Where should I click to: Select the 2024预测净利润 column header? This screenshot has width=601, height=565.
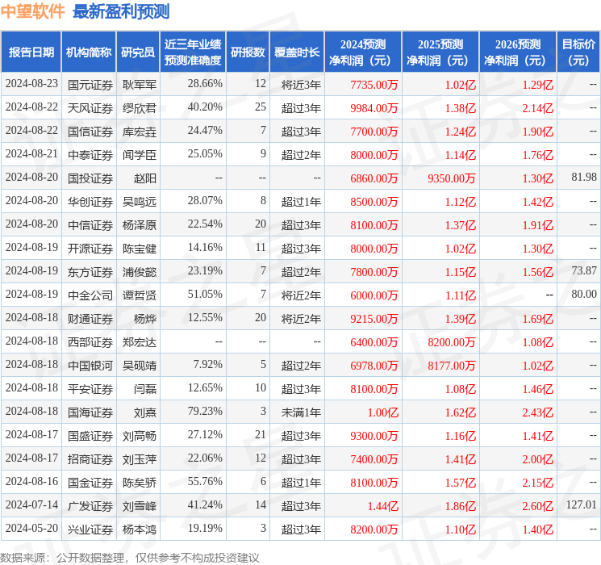pos(363,52)
